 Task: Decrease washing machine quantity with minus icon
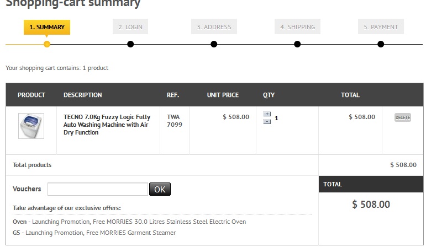pos(267,121)
